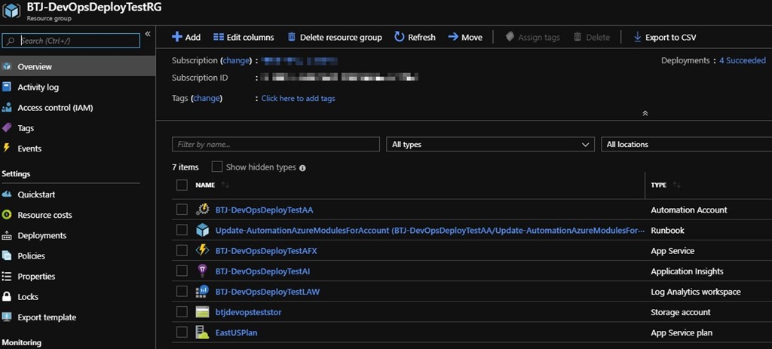Check the box for BTJ-DevOpsDeployTestAFX
772x349 pixels.
182,250
